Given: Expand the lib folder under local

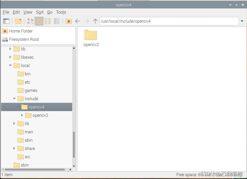Looking at the screenshot, I should coord(14,124).
